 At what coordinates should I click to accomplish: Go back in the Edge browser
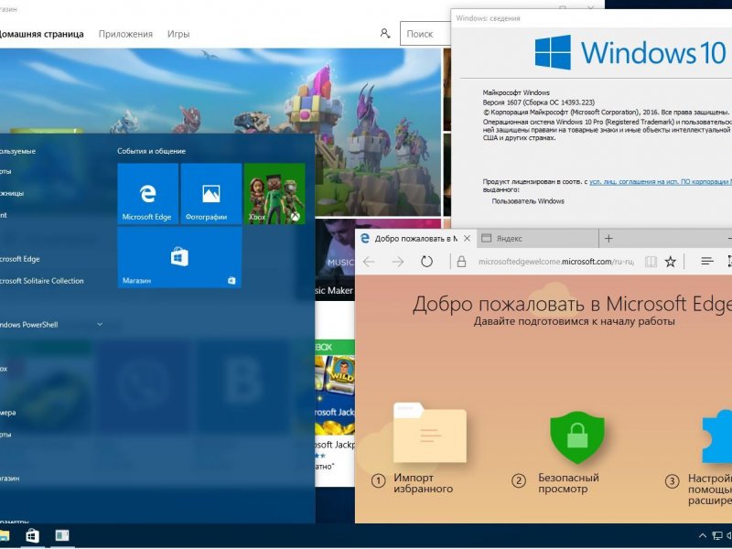click(369, 262)
